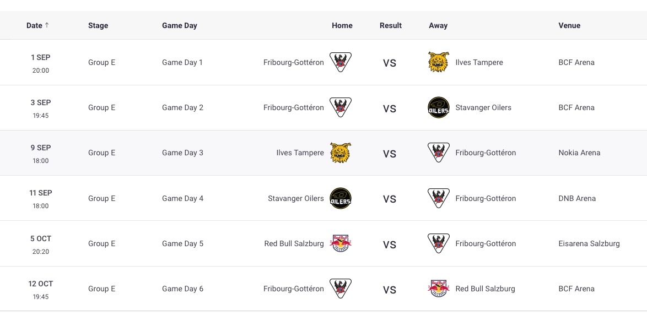Open Stavanger Oilers link in Game Day 2 row
The image size is (647, 315).
[x=483, y=107]
